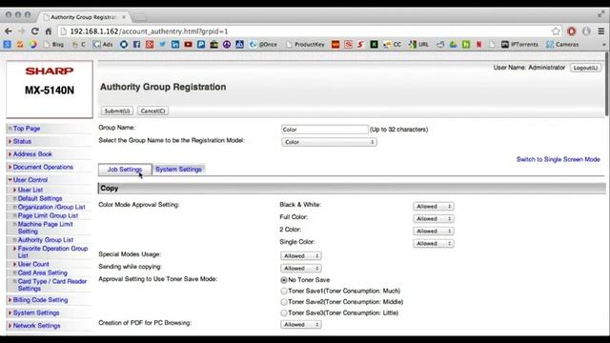Viewport: 610px width, 343px height.
Task: Open the IPTorrents bookmark
Action: pos(519,45)
